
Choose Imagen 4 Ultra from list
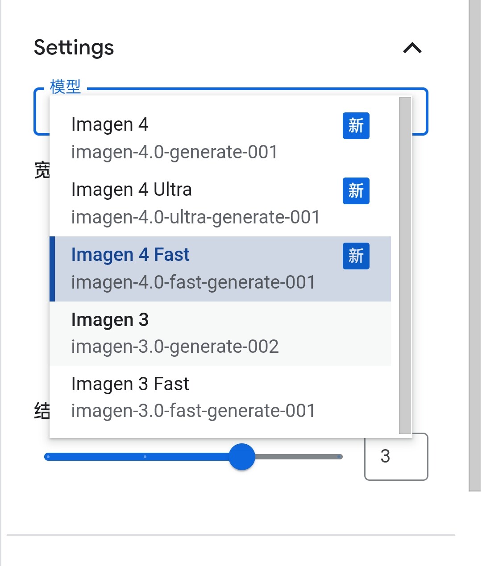click(220, 204)
